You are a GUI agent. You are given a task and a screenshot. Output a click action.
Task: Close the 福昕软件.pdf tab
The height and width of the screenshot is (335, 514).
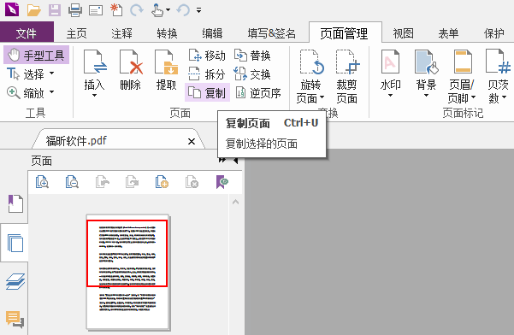click(x=192, y=142)
